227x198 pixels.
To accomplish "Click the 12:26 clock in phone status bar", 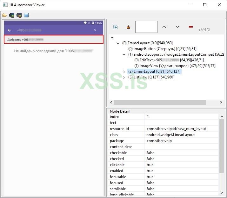I will 98,23.
